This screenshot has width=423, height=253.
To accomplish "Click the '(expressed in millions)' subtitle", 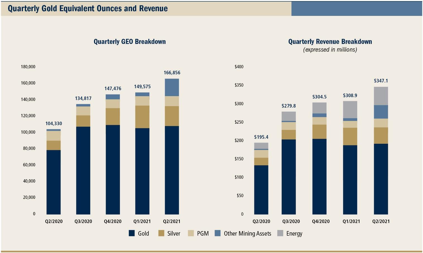I will point(330,50).
